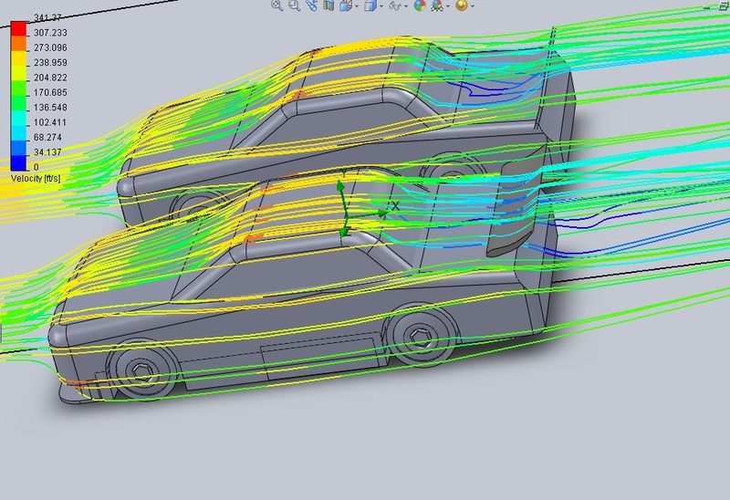Click the legend value 68.274

coord(47,138)
